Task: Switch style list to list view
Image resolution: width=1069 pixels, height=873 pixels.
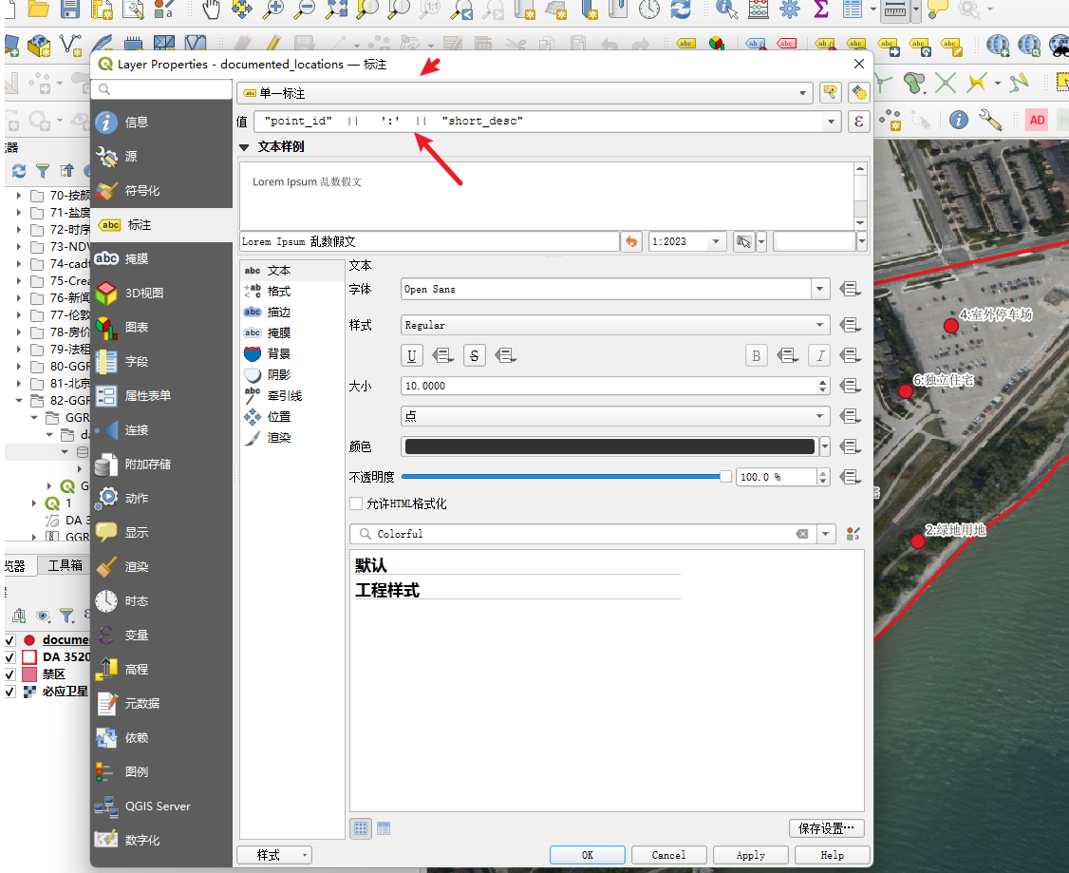Action: (384, 828)
